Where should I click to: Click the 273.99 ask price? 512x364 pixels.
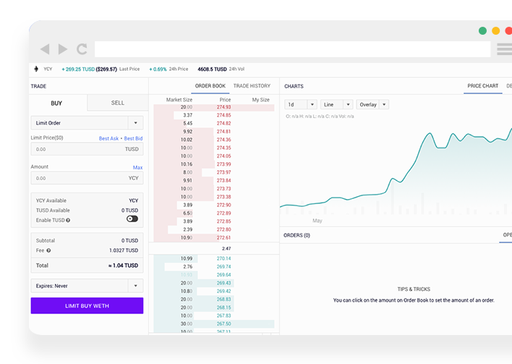click(x=223, y=164)
